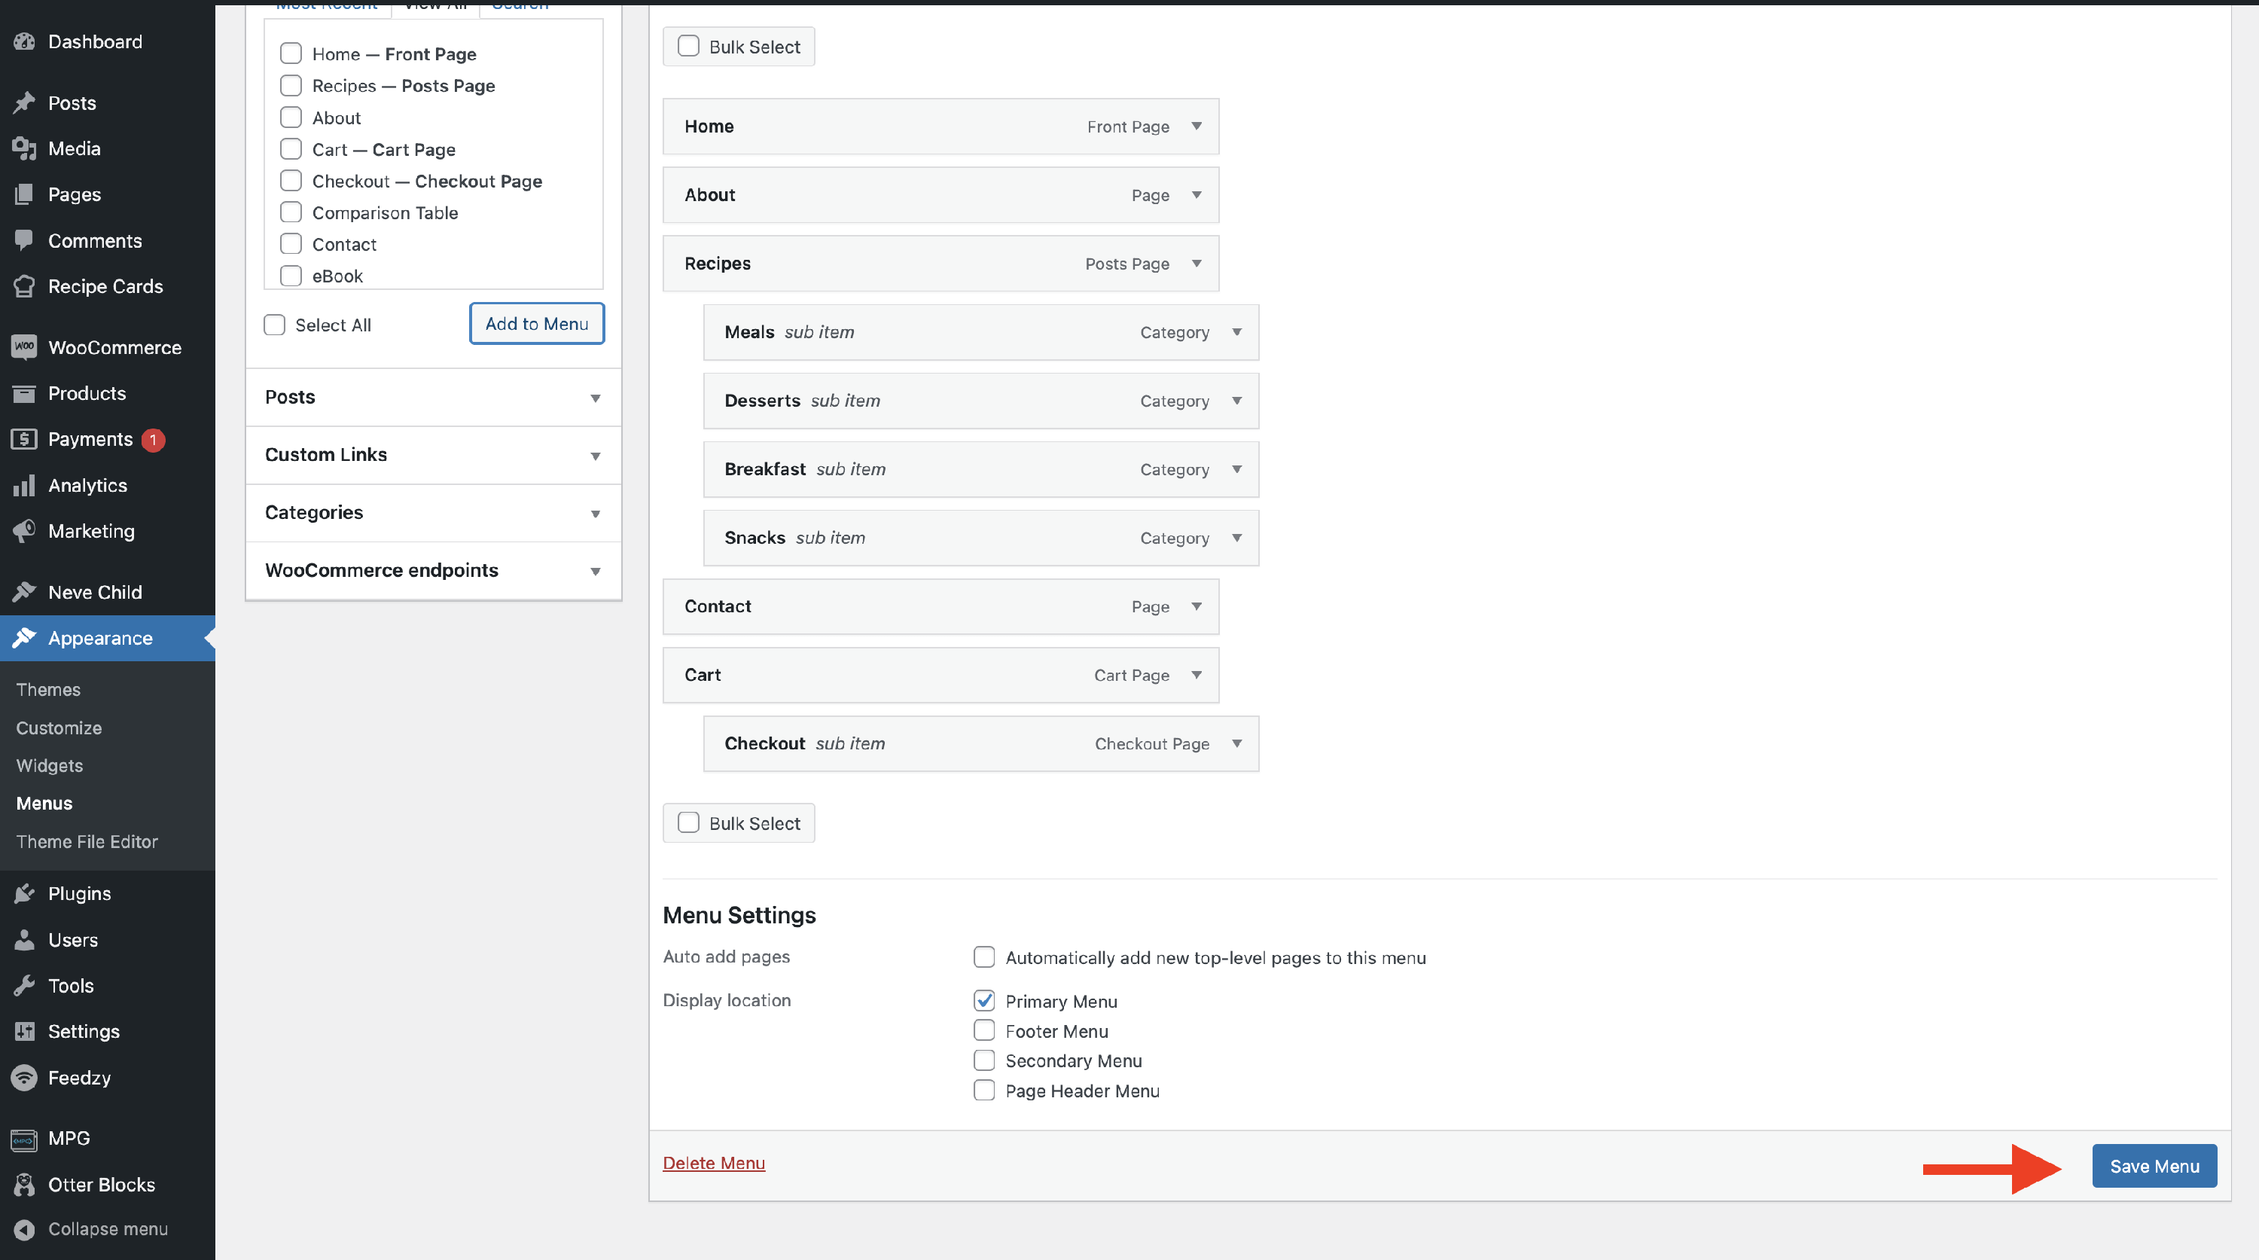
Task: Click the Marketing megaphone icon
Action: click(25, 530)
